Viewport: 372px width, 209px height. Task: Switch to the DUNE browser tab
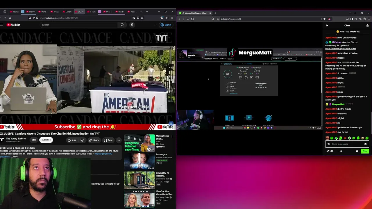(42, 12)
